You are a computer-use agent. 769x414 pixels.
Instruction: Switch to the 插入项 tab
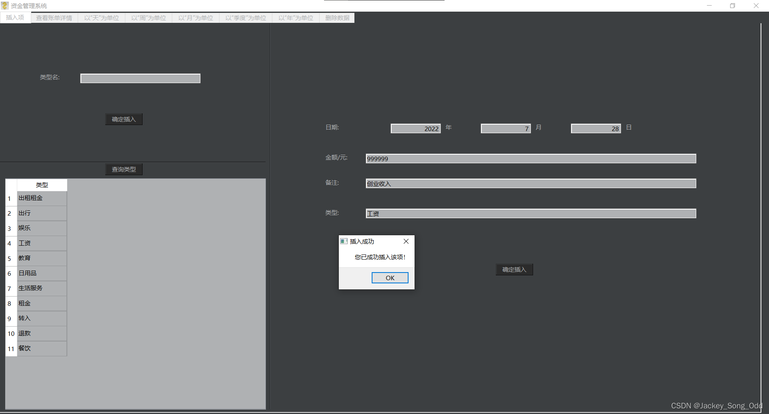coord(15,18)
